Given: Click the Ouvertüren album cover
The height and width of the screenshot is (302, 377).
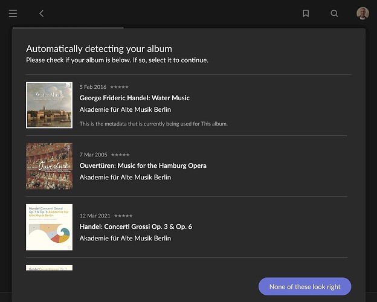Looking at the screenshot, I should tap(49, 166).
